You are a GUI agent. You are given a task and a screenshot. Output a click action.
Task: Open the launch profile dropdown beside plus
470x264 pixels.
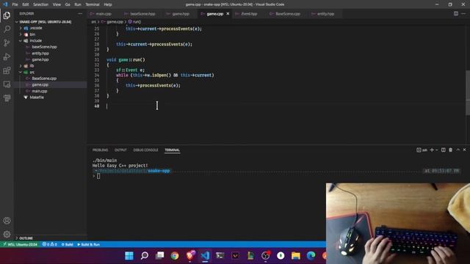click(437, 150)
